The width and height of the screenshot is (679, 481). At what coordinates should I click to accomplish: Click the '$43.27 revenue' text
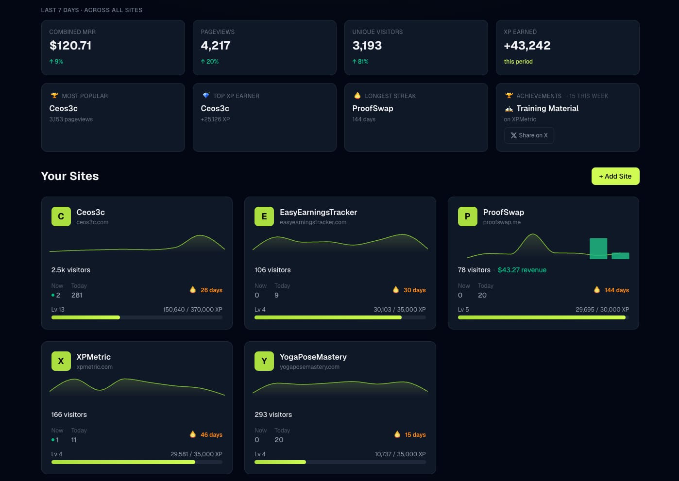coord(522,270)
